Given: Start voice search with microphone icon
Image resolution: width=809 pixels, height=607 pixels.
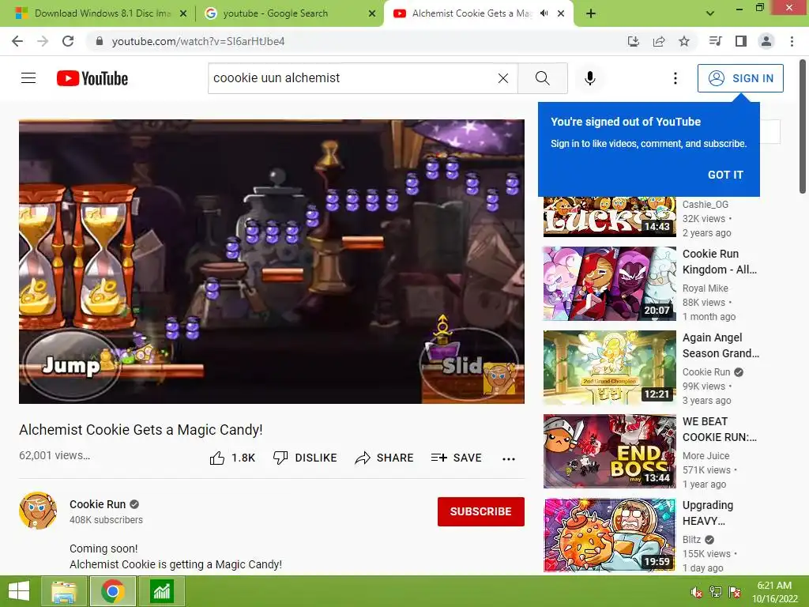Looking at the screenshot, I should point(589,78).
